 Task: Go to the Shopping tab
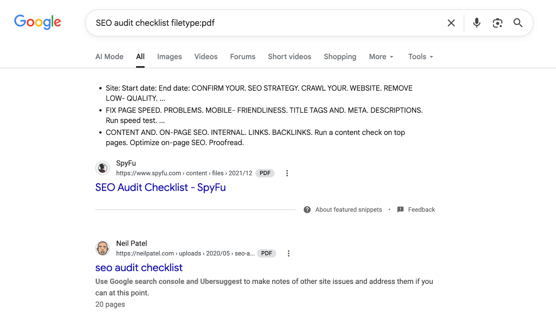(340, 57)
